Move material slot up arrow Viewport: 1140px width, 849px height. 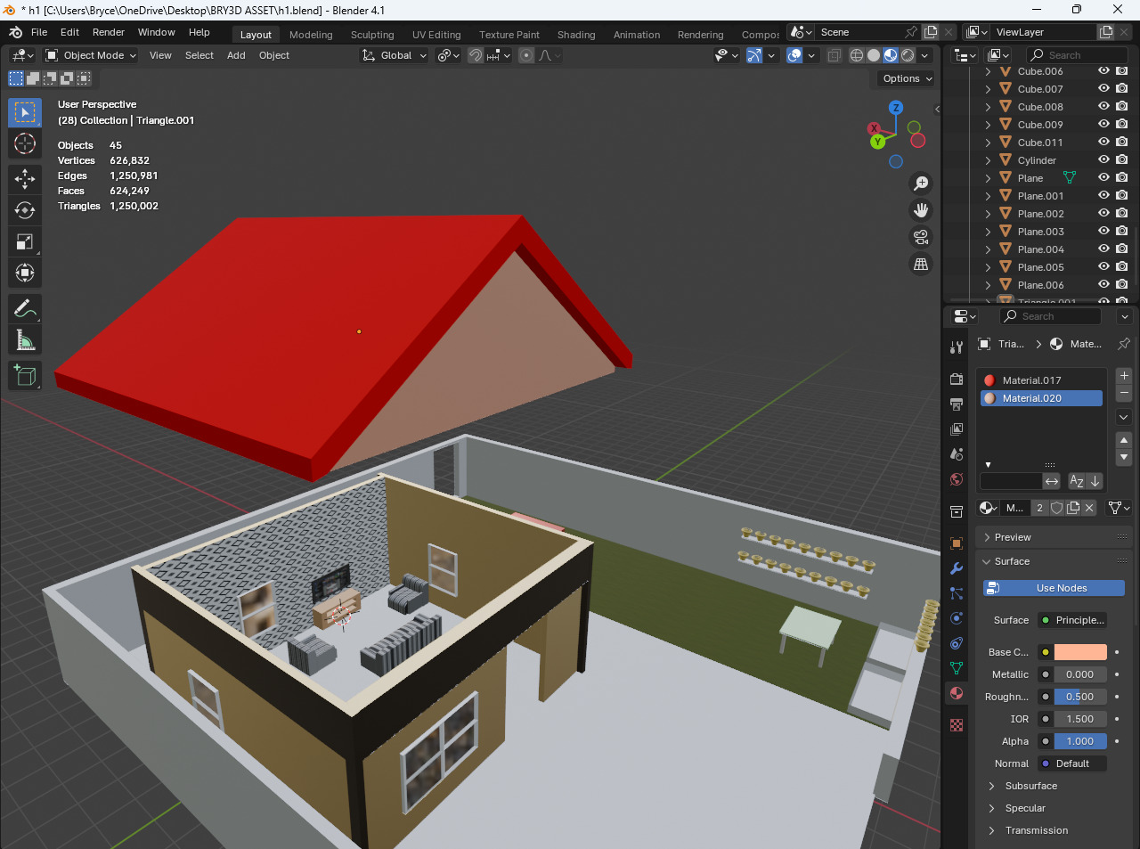click(1124, 440)
